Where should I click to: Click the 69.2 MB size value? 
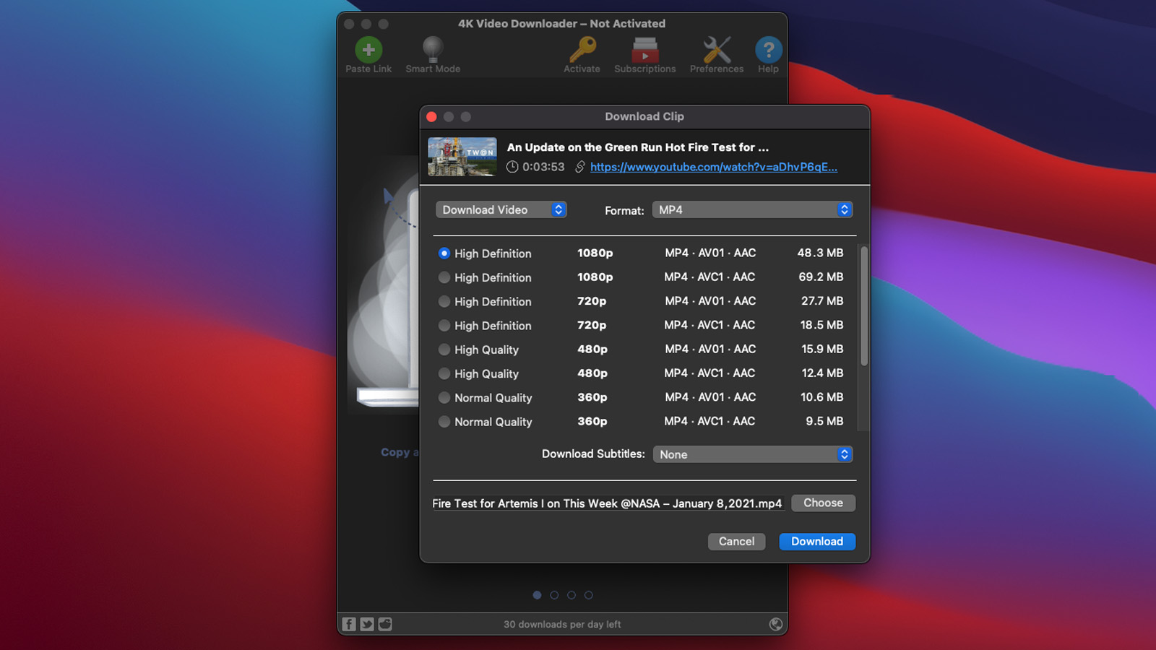(821, 277)
